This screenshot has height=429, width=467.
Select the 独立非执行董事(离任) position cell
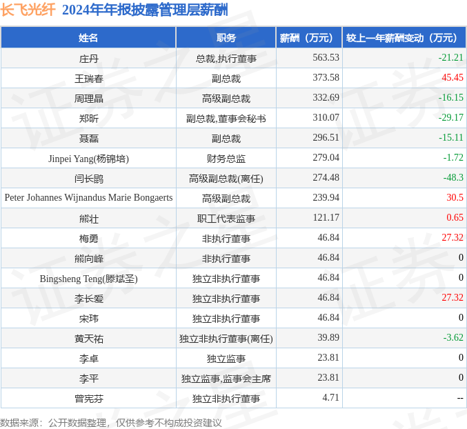[x=226, y=339]
